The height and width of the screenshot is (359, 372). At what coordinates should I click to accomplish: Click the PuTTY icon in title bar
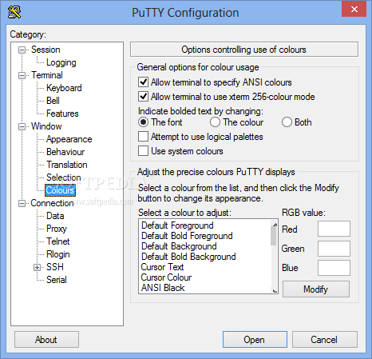coord(14,13)
